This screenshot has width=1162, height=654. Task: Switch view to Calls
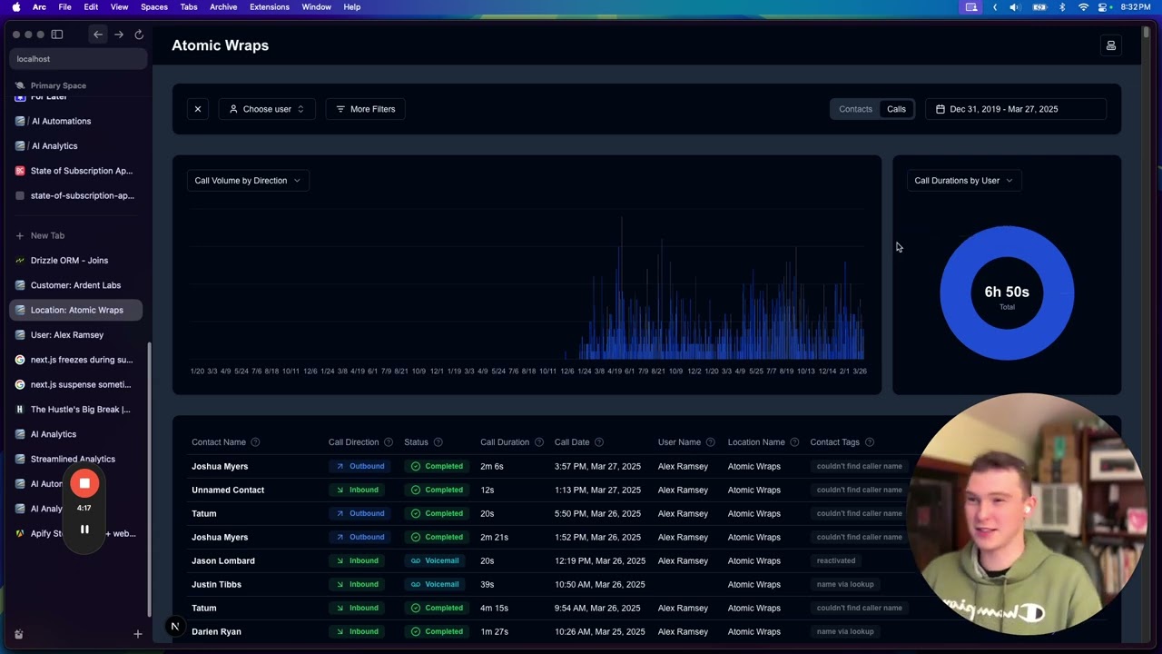[x=896, y=109]
